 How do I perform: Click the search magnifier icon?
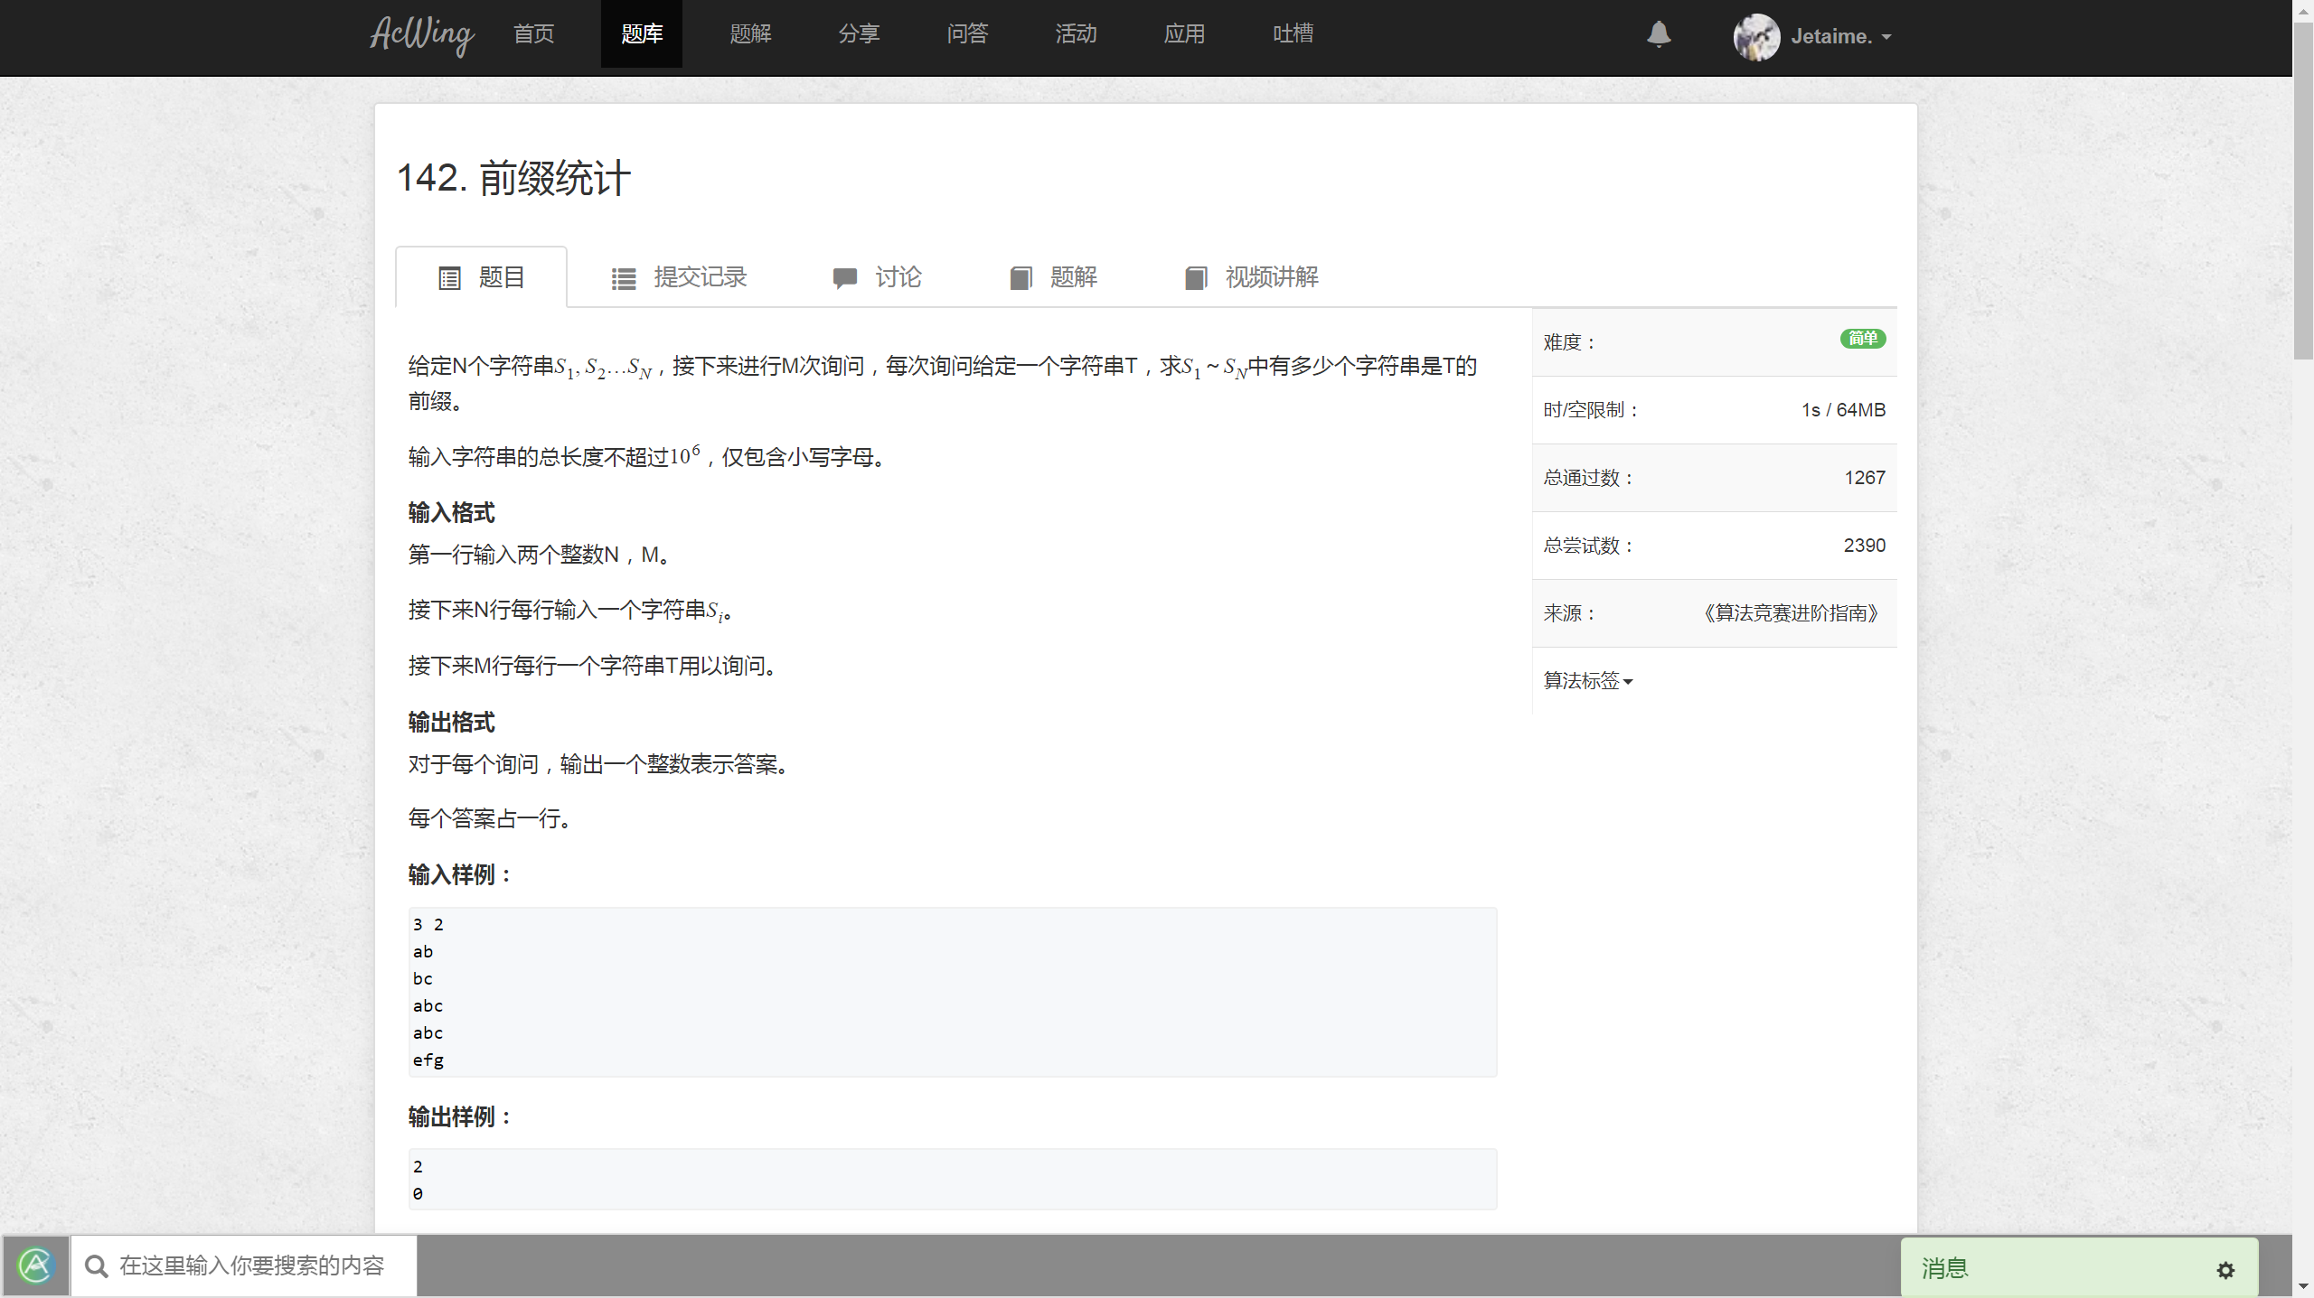tap(96, 1265)
